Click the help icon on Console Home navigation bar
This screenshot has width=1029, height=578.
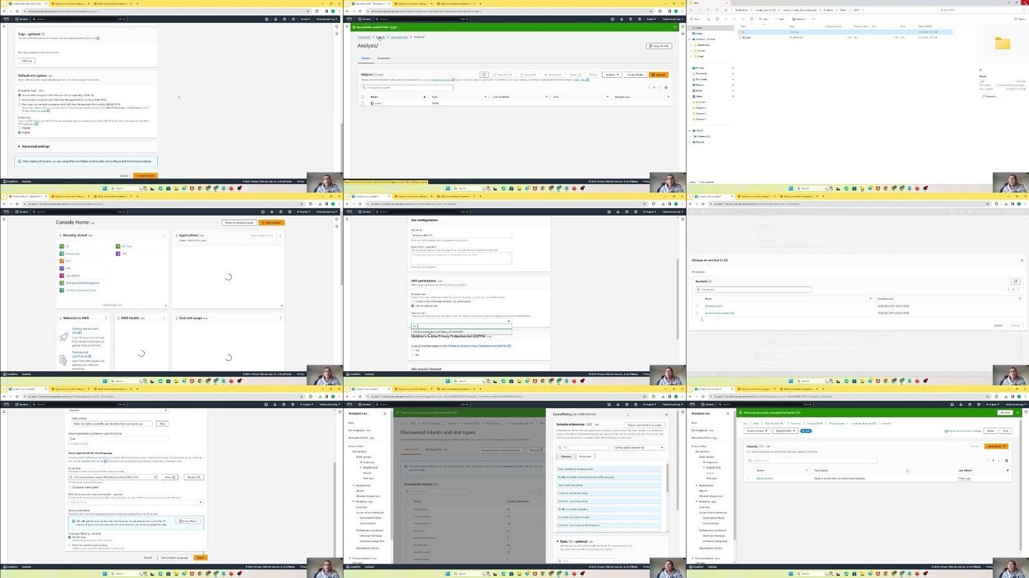[x=280, y=212]
